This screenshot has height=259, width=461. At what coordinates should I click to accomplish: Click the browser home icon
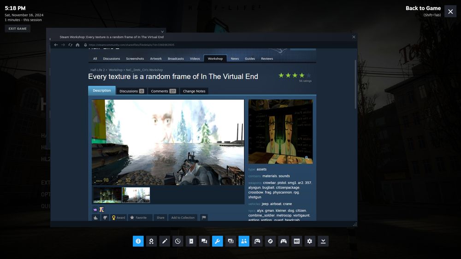pos(77,45)
